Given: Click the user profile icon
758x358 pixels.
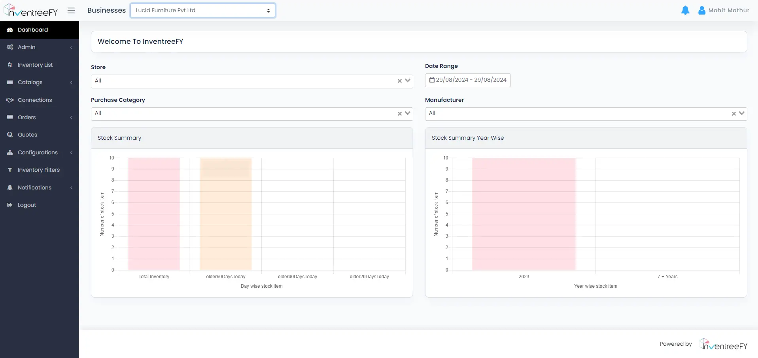Looking at the screenshot, I should tap(701, 11).
